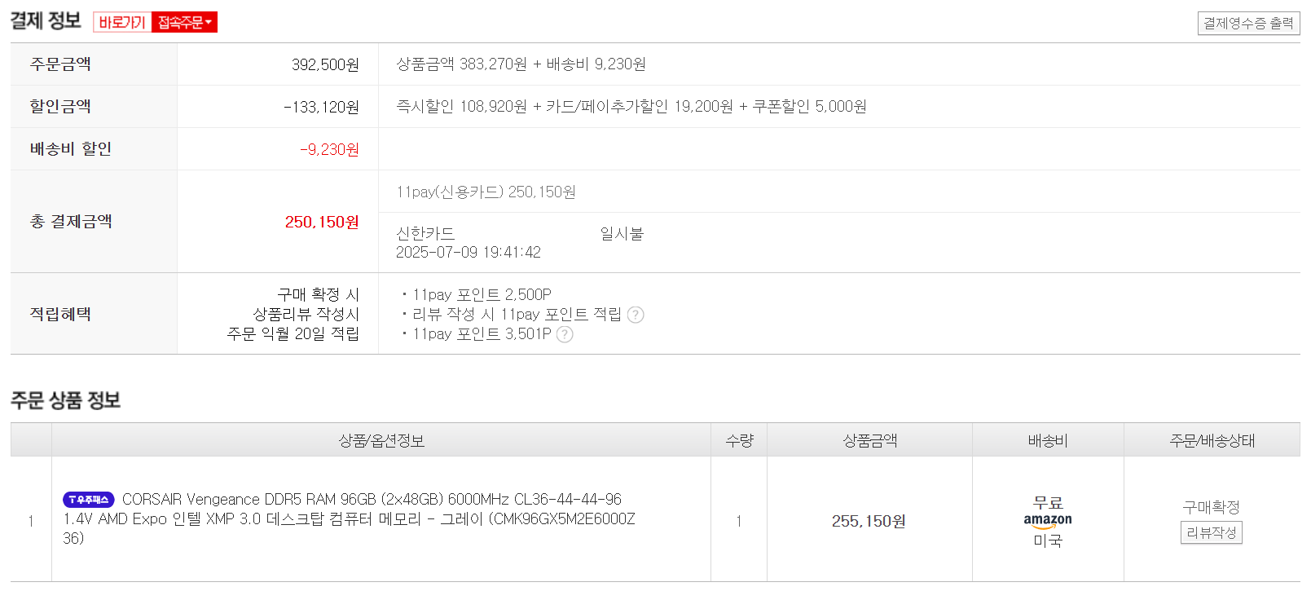Click the 주문 상품 정보 section heading
This screenshot has width=1311, height=600.
(x=65, y=400)
